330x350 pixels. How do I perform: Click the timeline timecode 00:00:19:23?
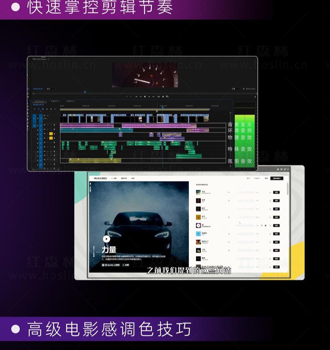pos(38,105)
